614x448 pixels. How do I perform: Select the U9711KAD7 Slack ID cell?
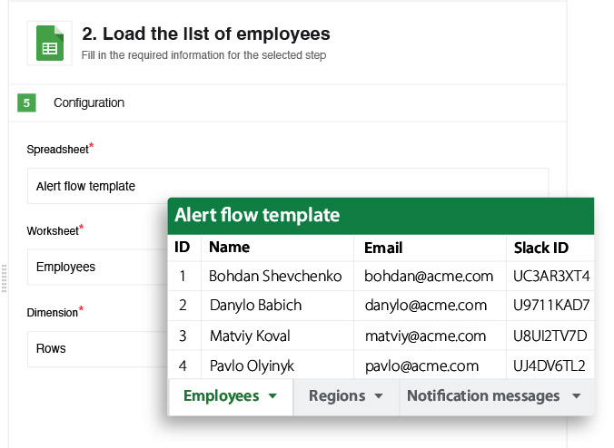550,306
